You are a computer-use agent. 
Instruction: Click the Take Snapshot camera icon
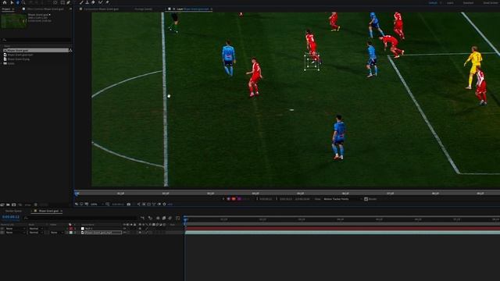[x=128, y=205]
